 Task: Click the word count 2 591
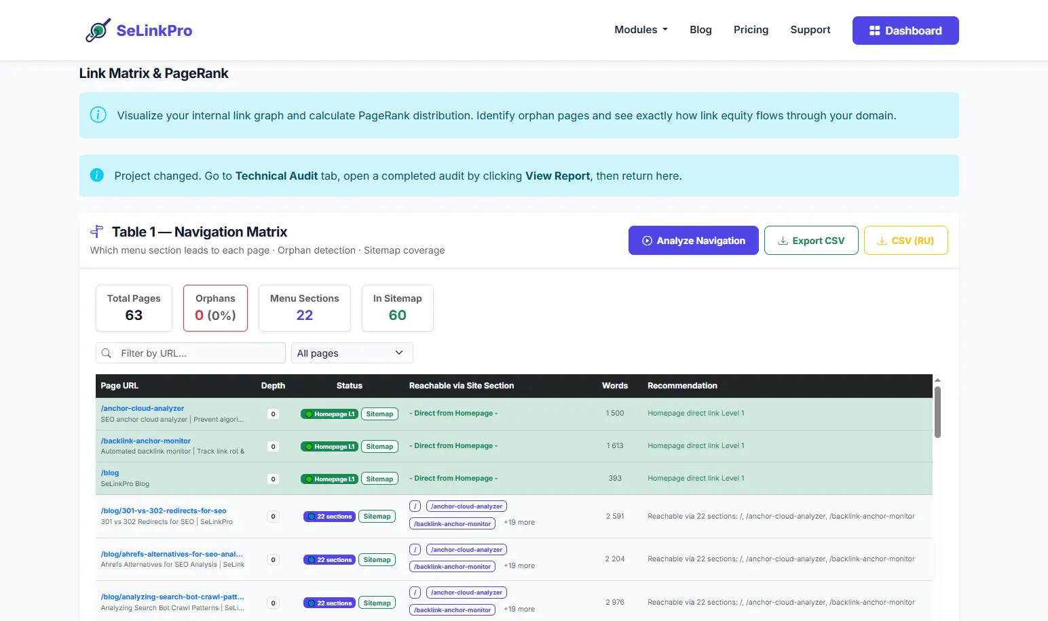pos(615,516)
